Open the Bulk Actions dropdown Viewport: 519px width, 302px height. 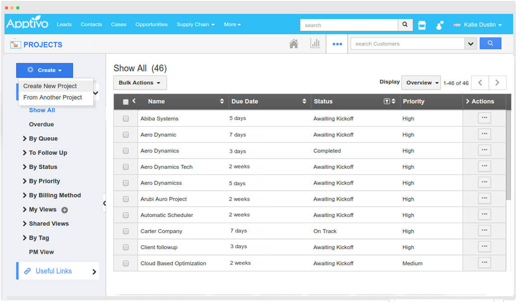pos(140,83)
